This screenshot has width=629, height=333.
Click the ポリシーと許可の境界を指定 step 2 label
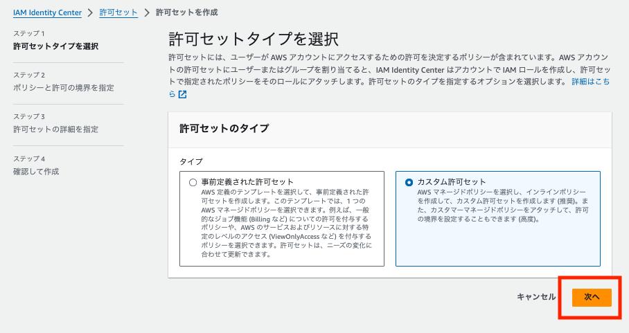(63, 88)
